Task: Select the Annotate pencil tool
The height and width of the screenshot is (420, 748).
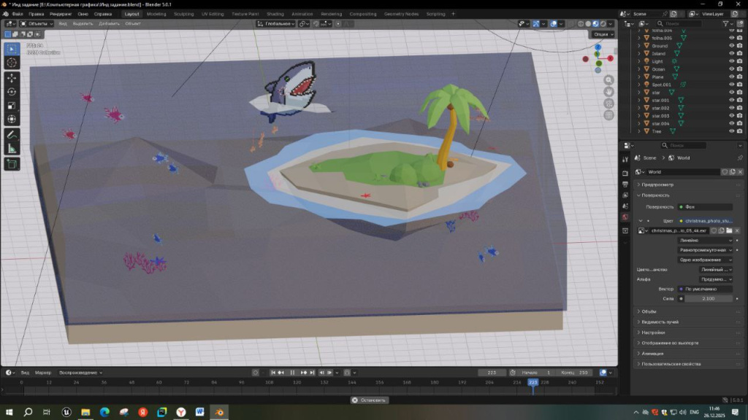Action: pos(12,135)
